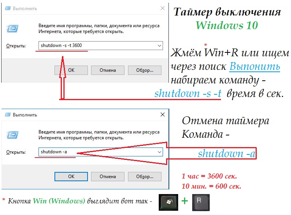Close the lower Выполнить dialog
The height and width of the screenshot is (215, 291).
tap(163, 114)
